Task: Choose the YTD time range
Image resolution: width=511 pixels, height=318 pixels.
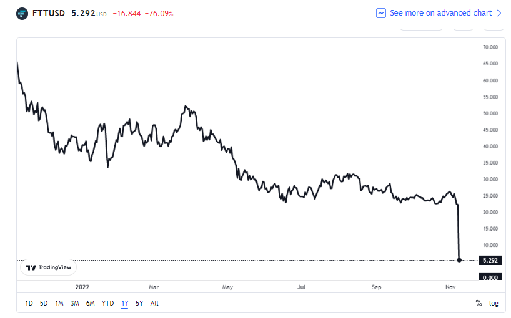Action: click(x=107, y=303)
